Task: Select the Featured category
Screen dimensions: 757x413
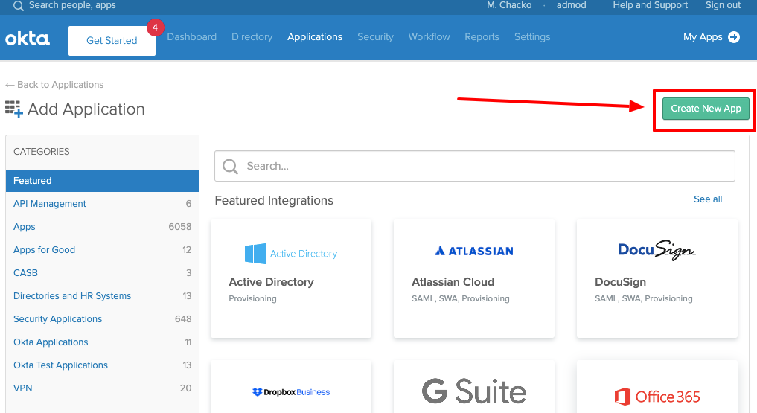Action: (103, 180)
